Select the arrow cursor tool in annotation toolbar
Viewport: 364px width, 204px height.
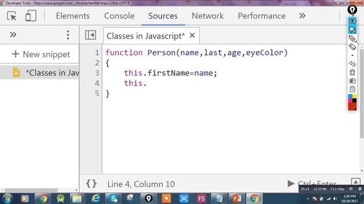[352, 29]
